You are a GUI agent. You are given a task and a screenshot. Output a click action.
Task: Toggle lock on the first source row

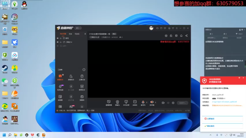pos(61,38)
